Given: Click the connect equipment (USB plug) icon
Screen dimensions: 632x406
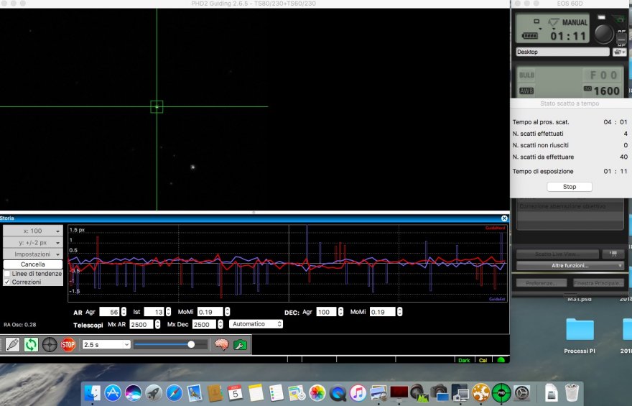Looking at the screenshot, I should [x=12, y=345].
